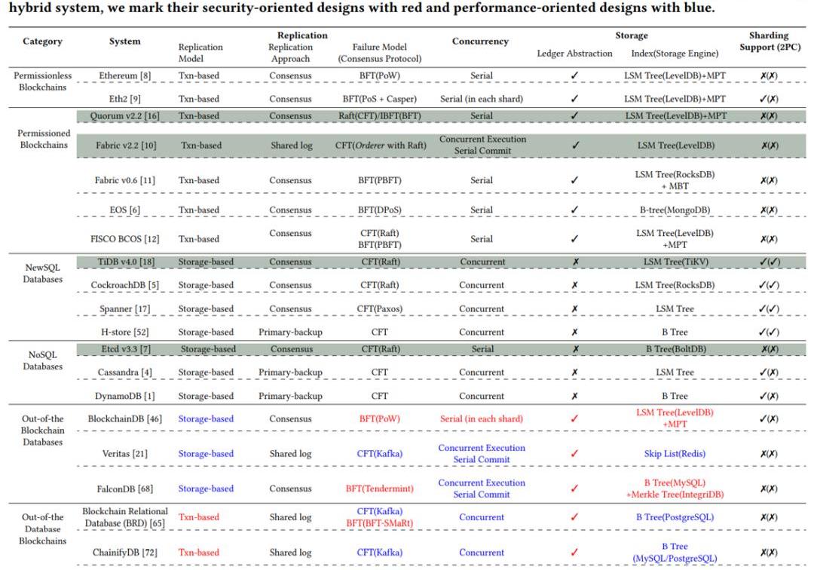The height and width of the screenshot is (570, 814).
Task: Click the "B Tree(BoltDB)" cell
Action: tap(675, 349)
